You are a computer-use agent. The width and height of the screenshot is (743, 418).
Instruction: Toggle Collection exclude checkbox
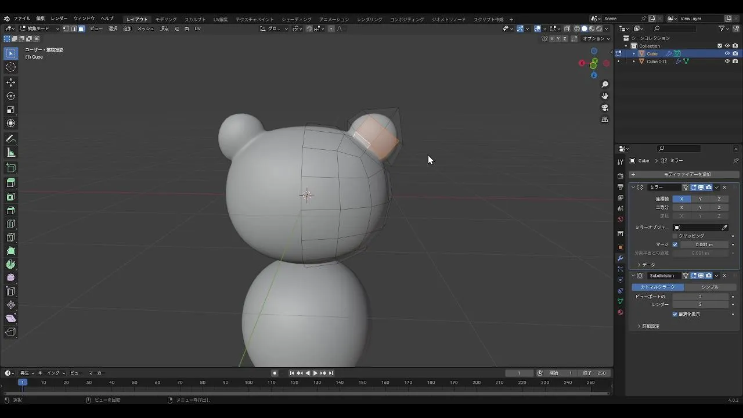tap(720, 46)
